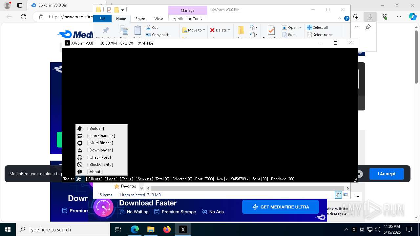420x236 pixels.
Task: Open the Windows Start menu
Action: click(x=8, y=229)
